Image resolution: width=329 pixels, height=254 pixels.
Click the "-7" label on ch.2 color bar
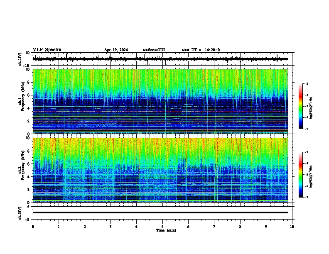pyautogui.click(x=306, y=198)
